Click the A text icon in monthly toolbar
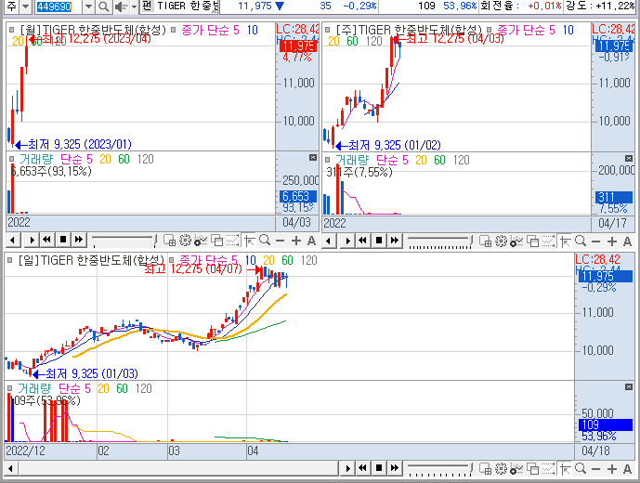This screenshot has width=640, height=483. pyautogui.click(x=311, y=241)
